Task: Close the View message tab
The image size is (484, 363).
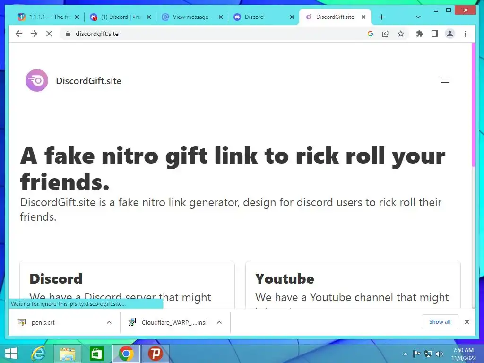Action: (x=221, y=17)
